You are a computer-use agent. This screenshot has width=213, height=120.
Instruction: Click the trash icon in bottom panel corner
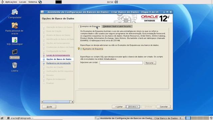coord(211,118)
